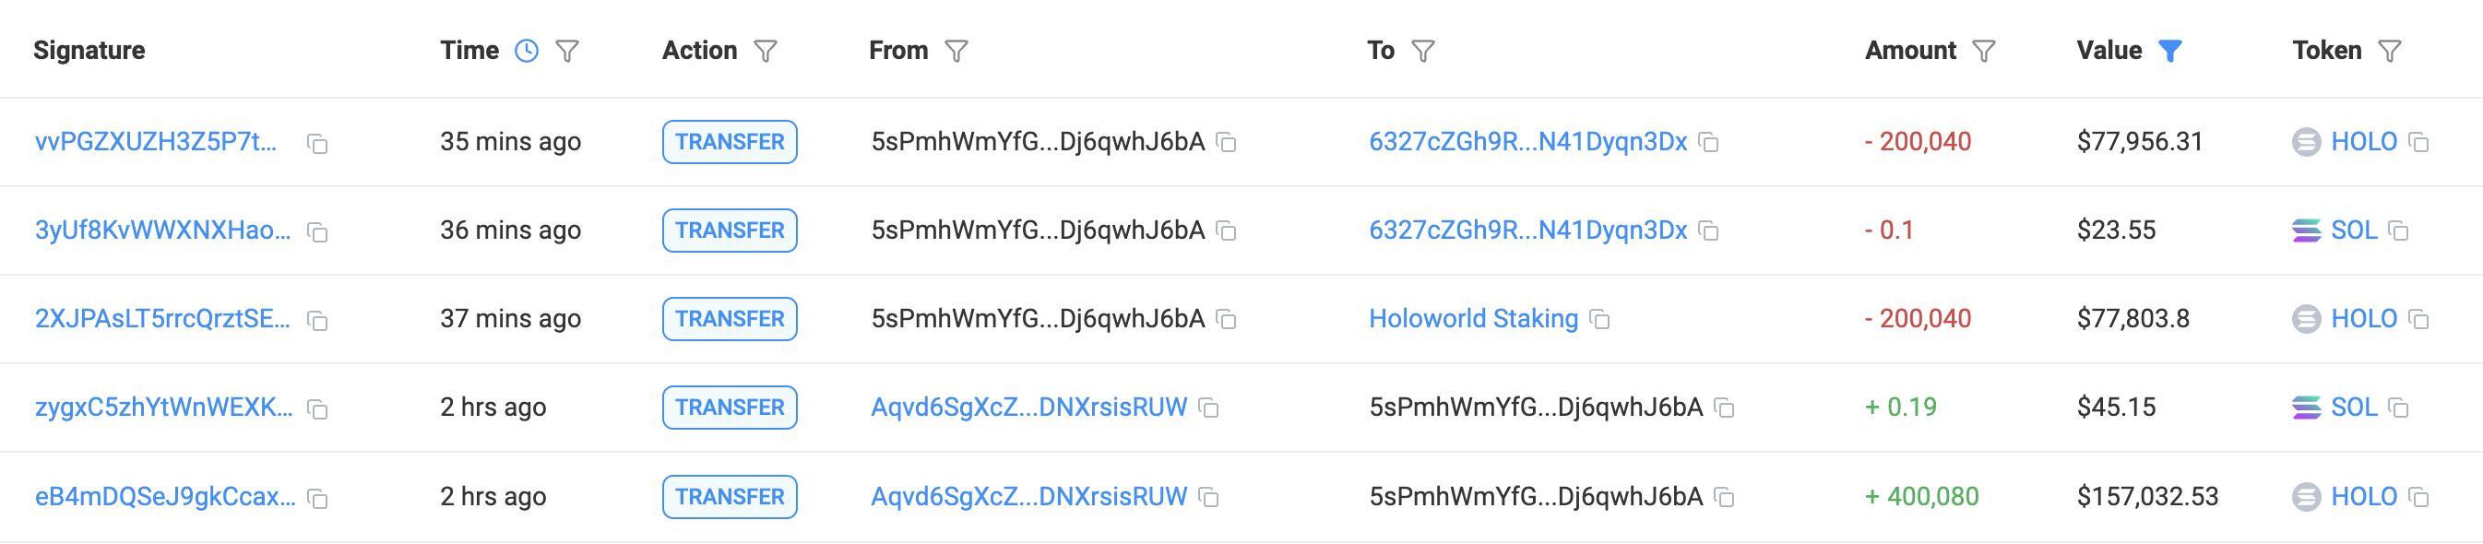Copy the HOLO token address in first row
Image resolution: width=2483 pixels, height=544 pixels.
pyautogui.click(x=2418, y=143)
